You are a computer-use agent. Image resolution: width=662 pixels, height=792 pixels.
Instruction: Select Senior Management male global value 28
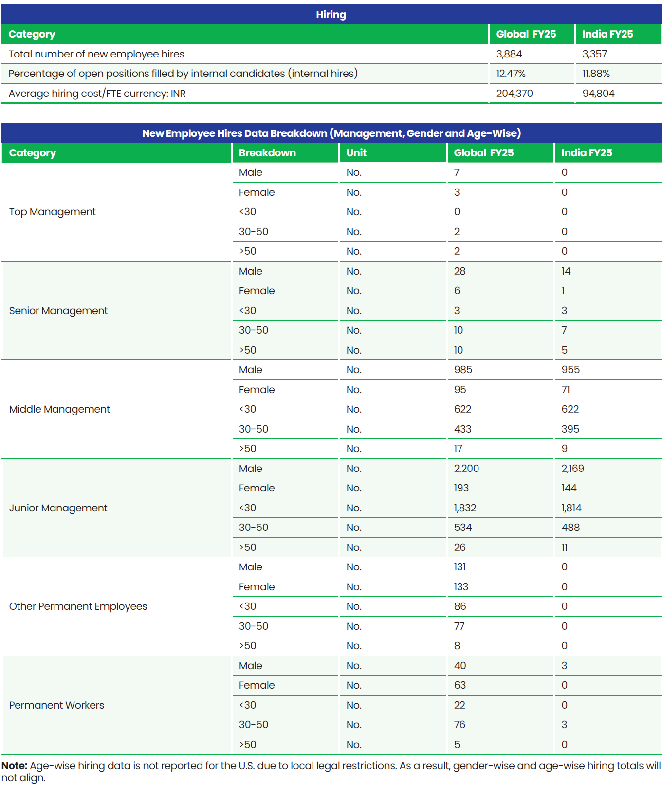tap(460, 271)
